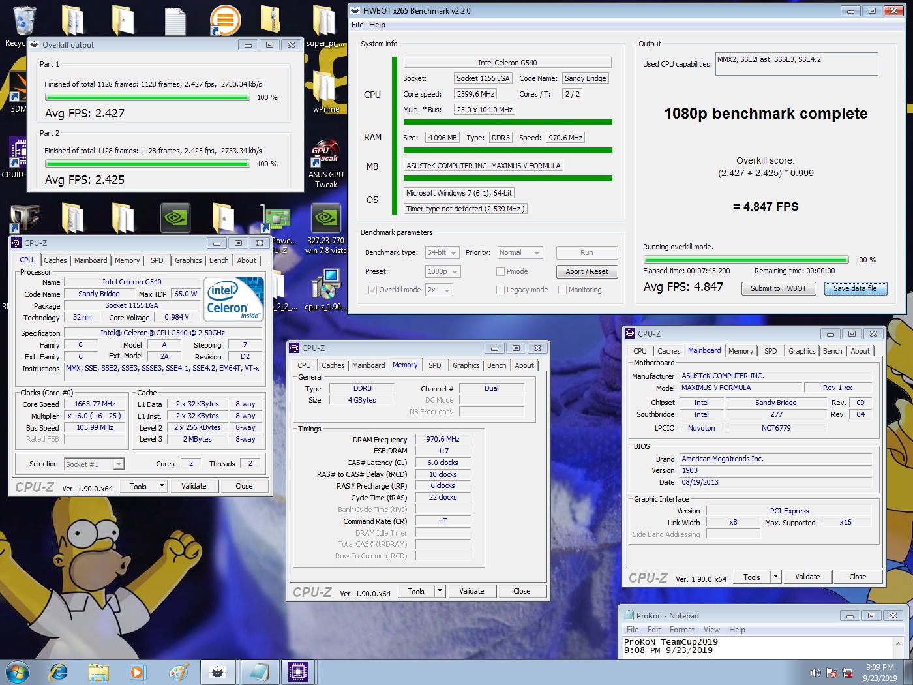Click the Part 1 progress bar
The width and height of the screenshot is (913, 685).
(147, 97)
